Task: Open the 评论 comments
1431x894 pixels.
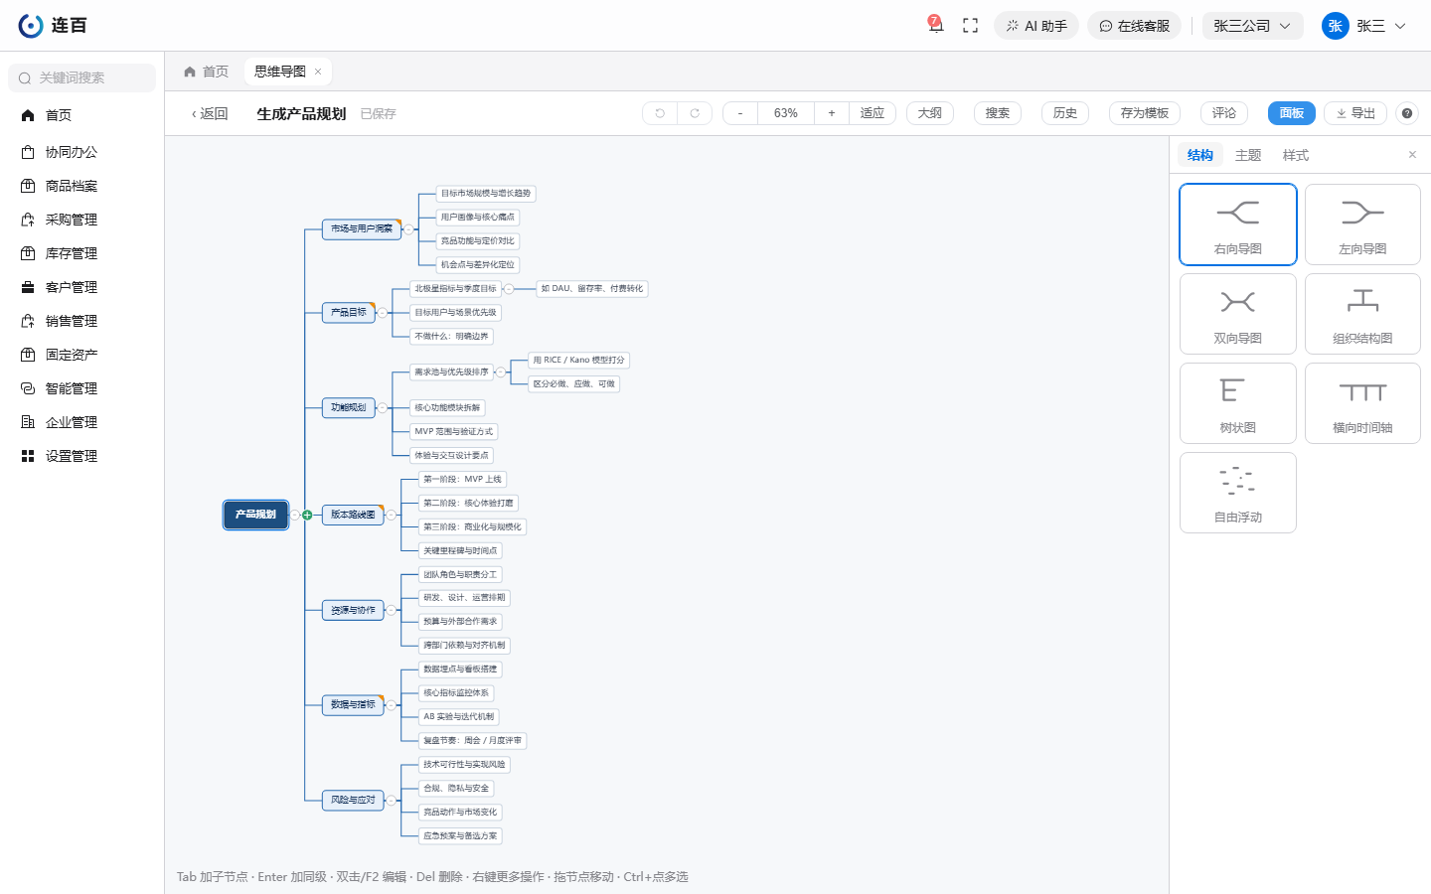Action: (1224, 113)
